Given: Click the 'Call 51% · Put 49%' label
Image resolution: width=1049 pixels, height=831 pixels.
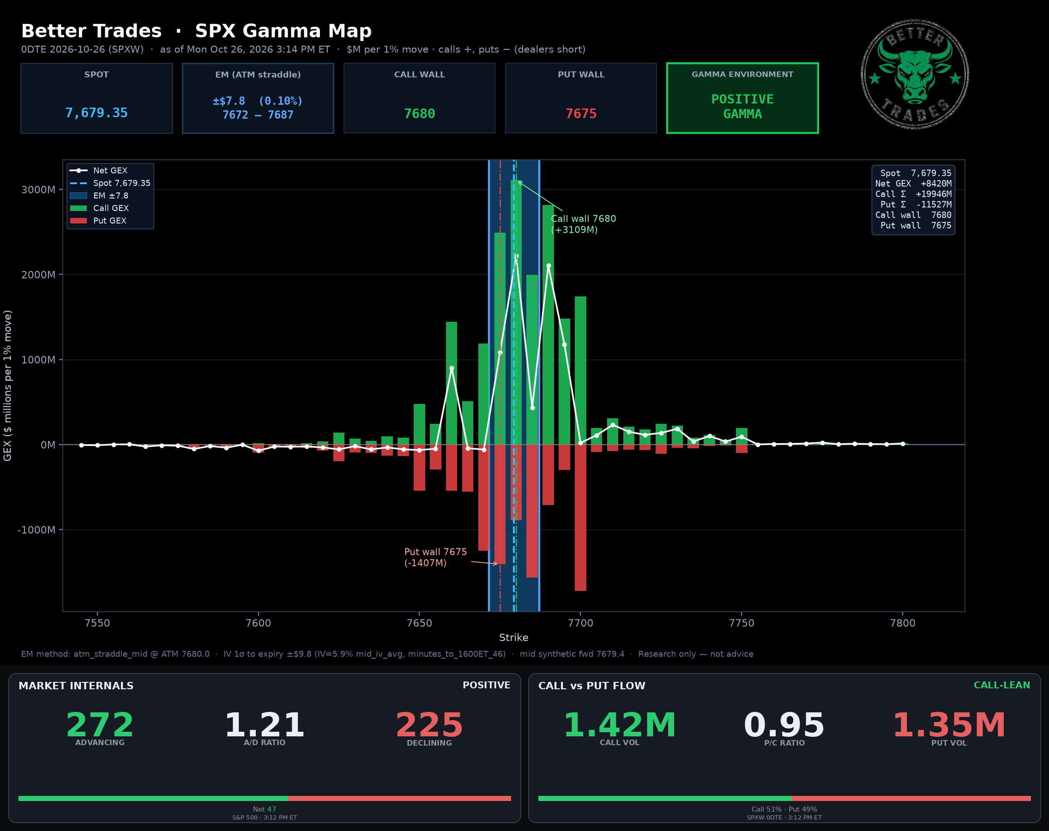Looking at the screenshot, I should click(784, 809).
